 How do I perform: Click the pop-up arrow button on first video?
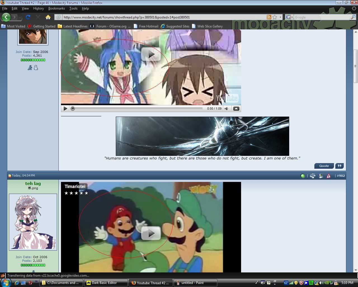pyautogui.click(x=236, y=108)
